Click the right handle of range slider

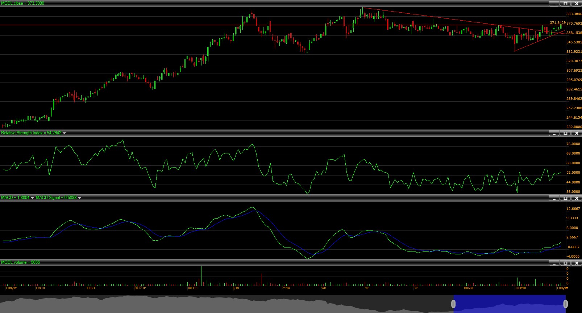tap(565, 304)
